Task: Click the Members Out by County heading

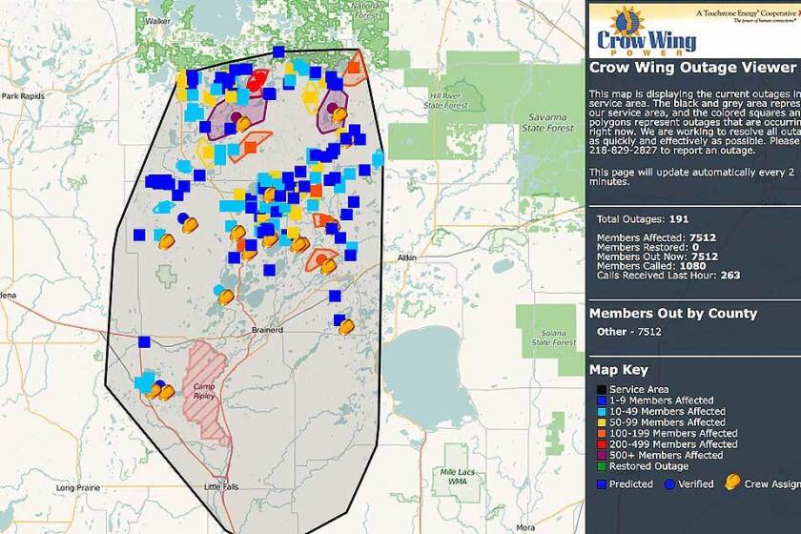Action: 673,313
